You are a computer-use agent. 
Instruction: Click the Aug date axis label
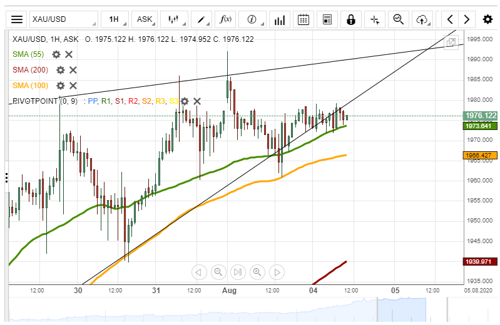click(x=229, y=291)
